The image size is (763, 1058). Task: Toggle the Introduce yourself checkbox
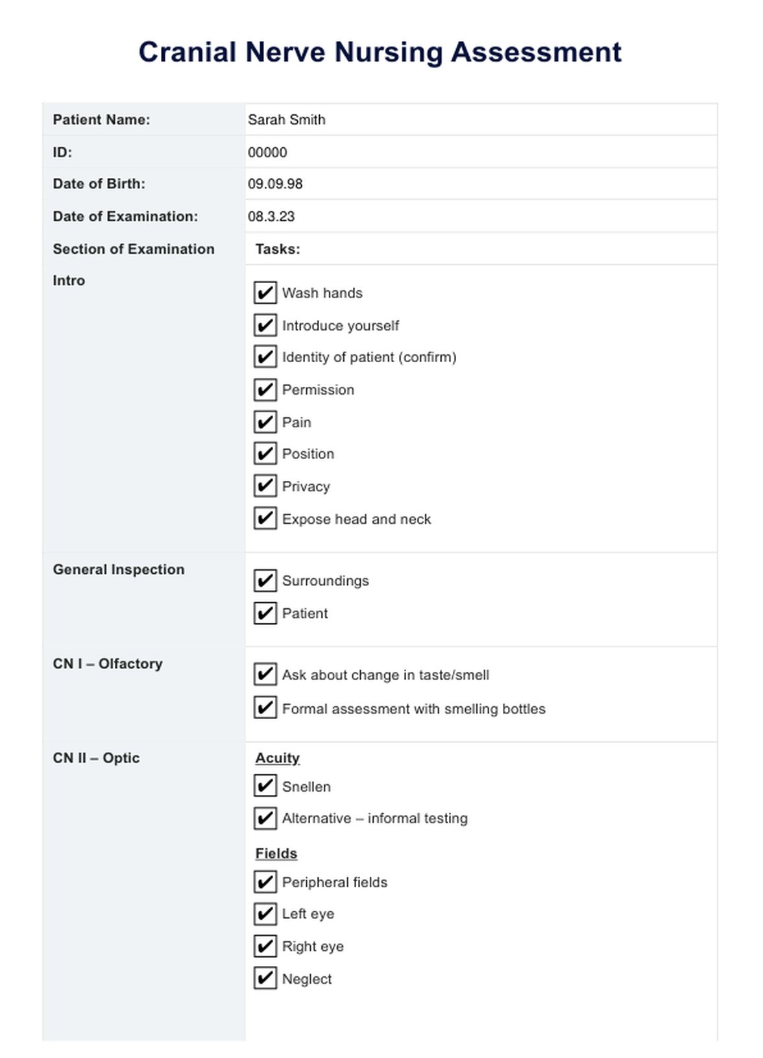click(x=265, y=325)
